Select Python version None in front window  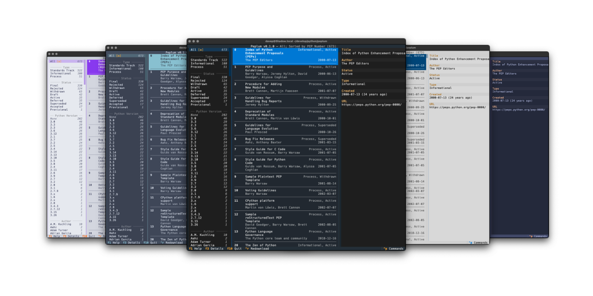(x=209, y=115)
